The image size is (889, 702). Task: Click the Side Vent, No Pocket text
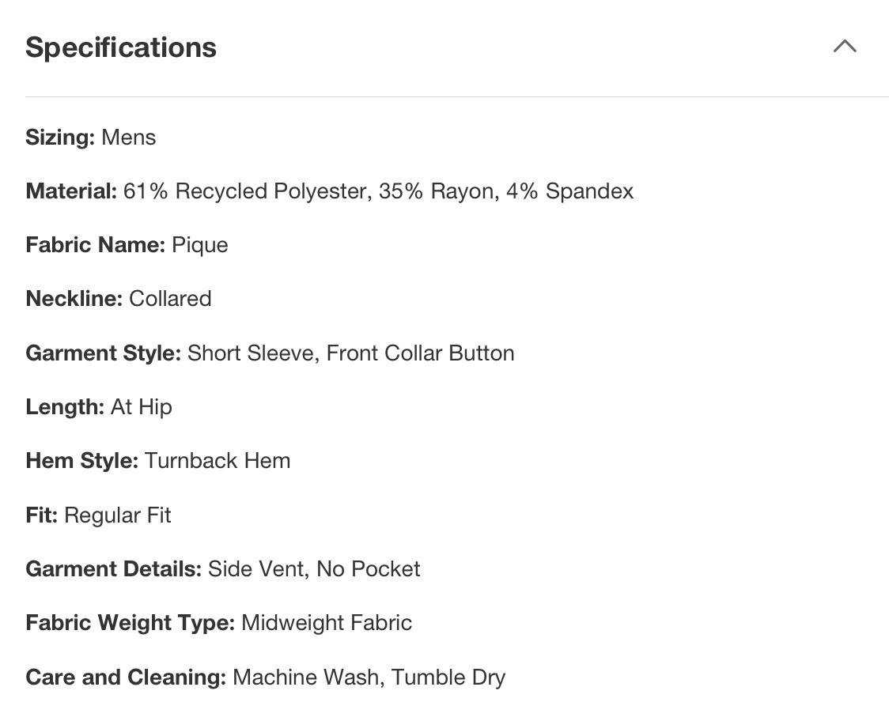click(314, 569)
